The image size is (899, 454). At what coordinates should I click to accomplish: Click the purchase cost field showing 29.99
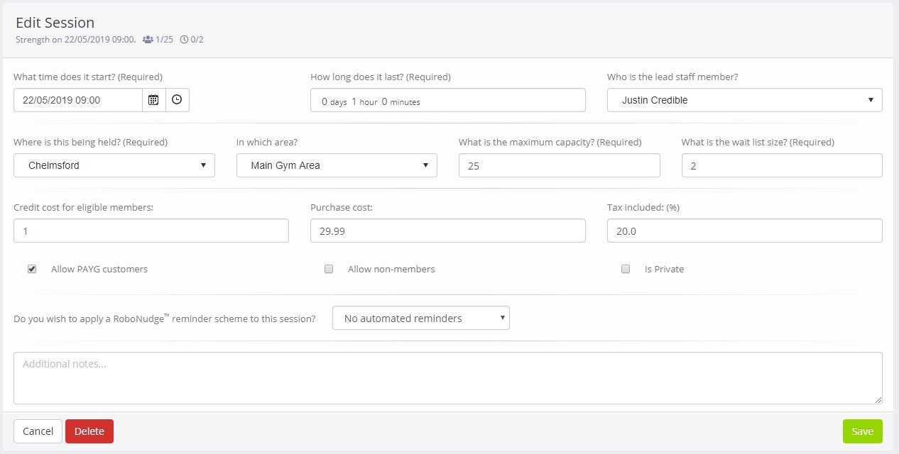447,231
